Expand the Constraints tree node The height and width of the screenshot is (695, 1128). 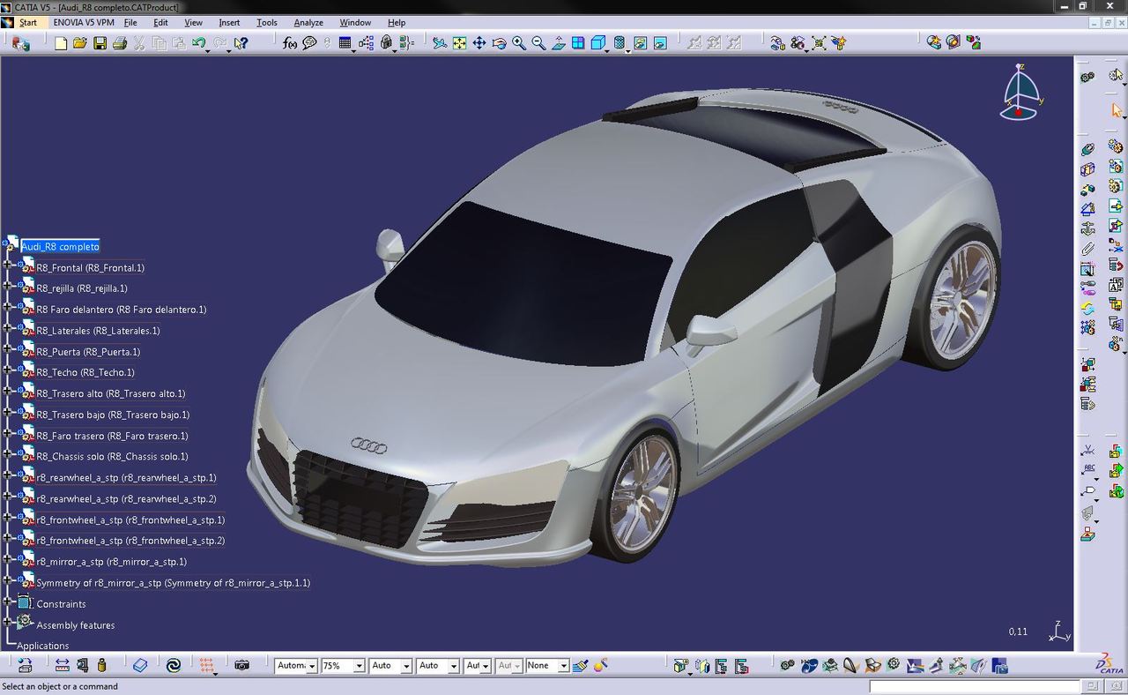pyautogui.click(x=7, y=601)
